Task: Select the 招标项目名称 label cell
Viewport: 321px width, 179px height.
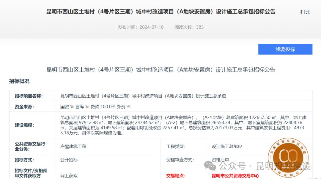Action: click(29, 96)
